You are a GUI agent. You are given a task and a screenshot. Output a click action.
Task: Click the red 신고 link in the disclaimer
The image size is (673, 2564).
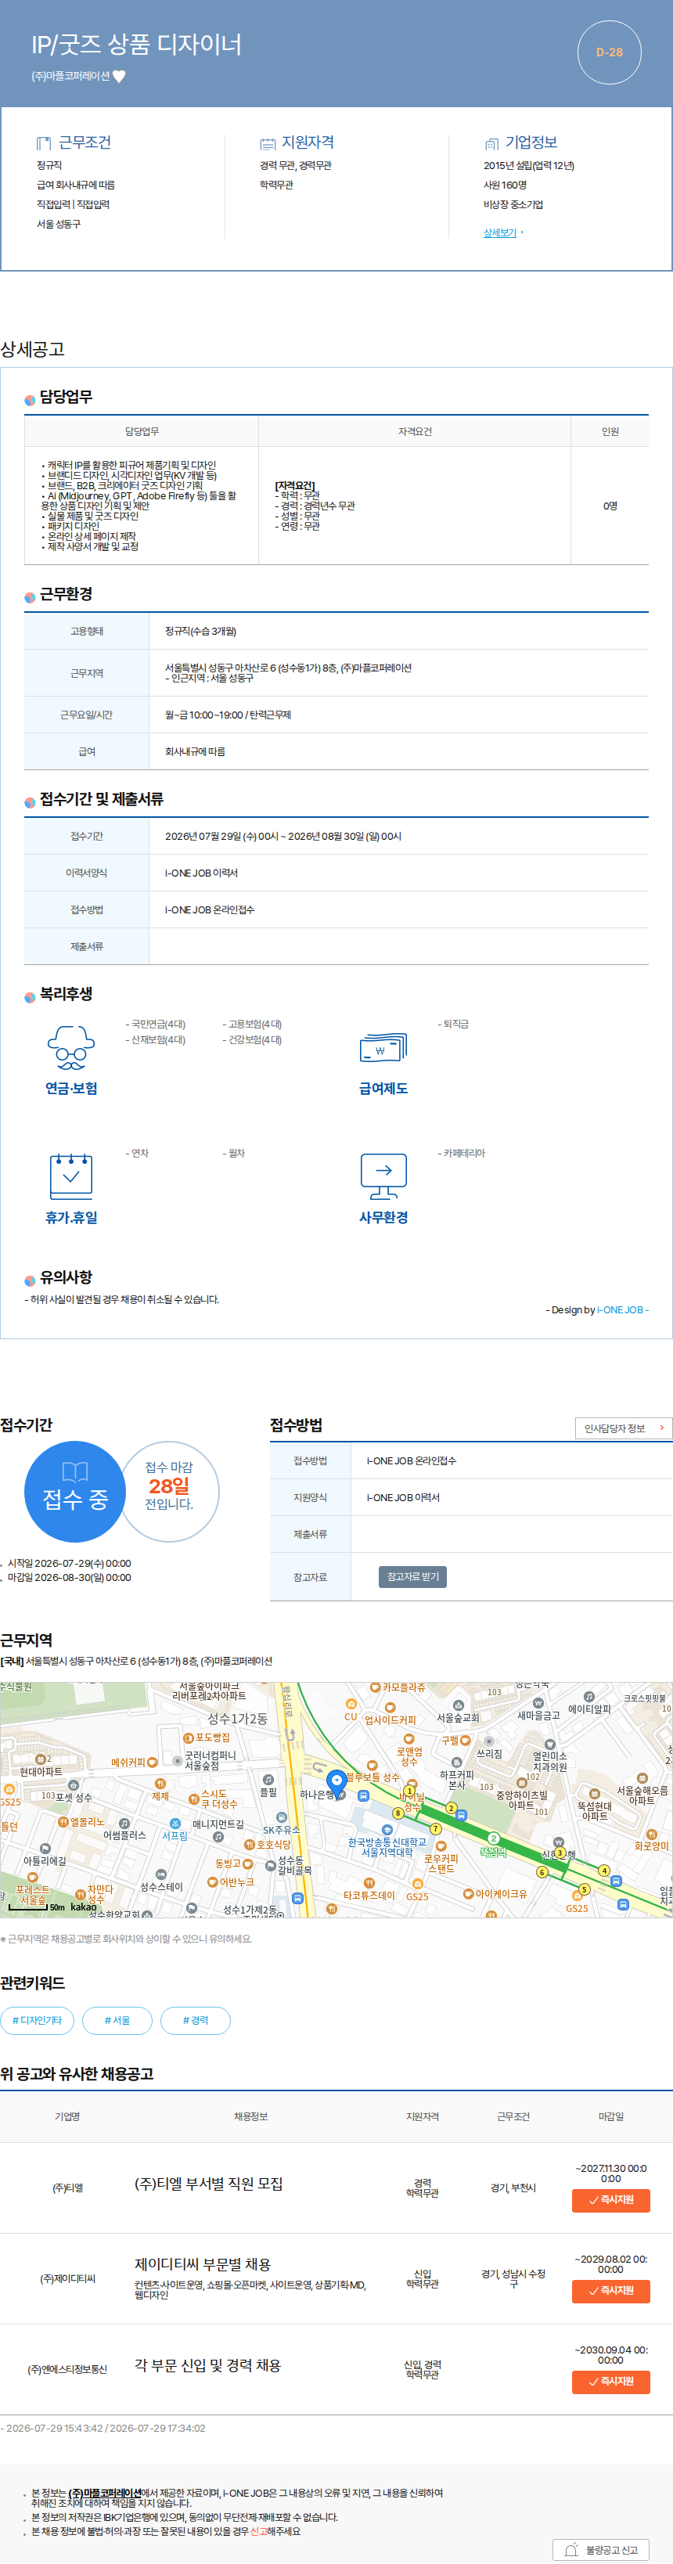257,2531
